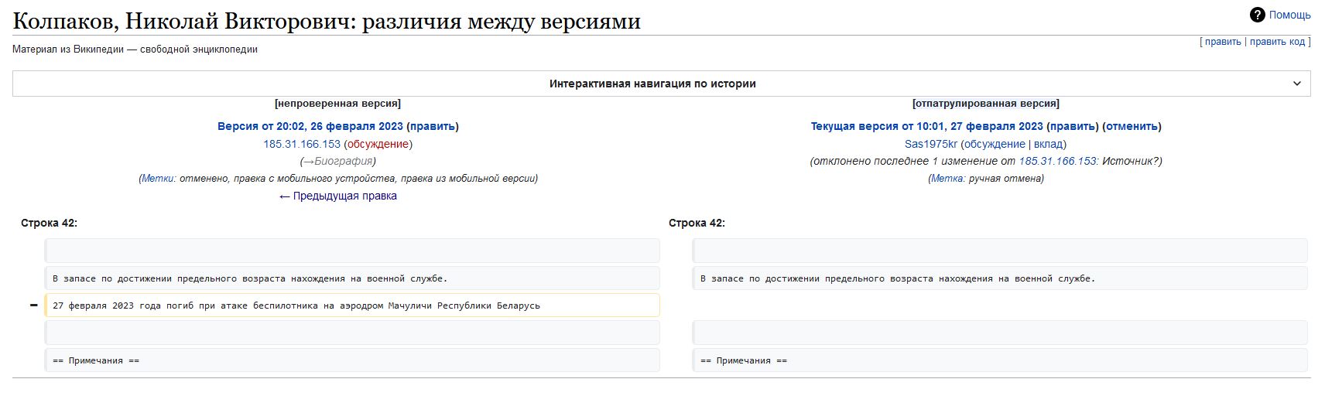Click the Интерактивная навигация по истории bar title
The height and width of the screenshot is (396, 1325).
(x=652, y=84)
